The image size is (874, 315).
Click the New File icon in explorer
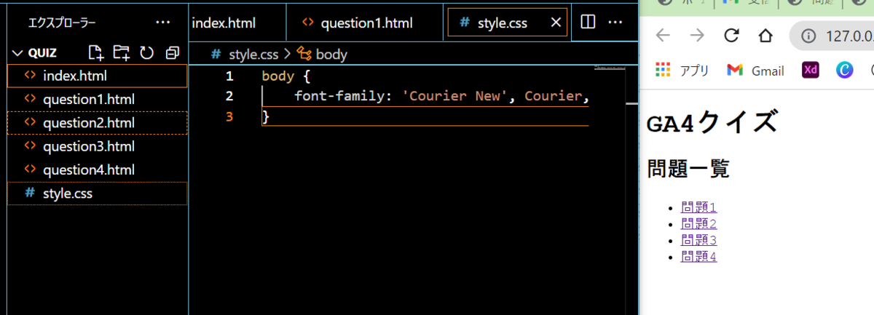pos(95,52)
